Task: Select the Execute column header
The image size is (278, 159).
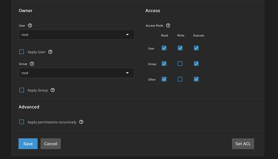Action: pos(199,36)
